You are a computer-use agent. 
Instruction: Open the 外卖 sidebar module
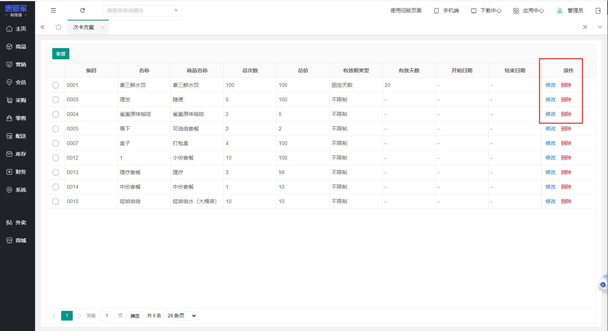point(18,223)
